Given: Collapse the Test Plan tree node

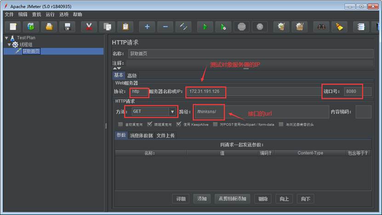Looking at the screenshot, I should (6, 38).
